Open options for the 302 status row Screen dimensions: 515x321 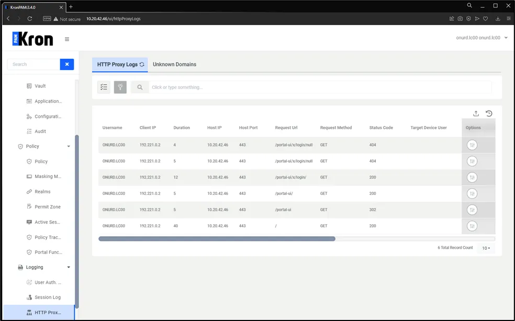(x=472, y=209)
